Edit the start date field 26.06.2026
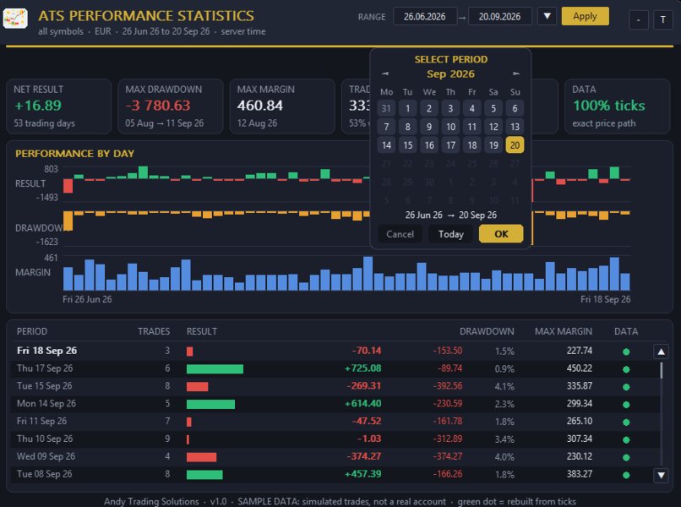Viewport: 681px width, 507px height. point(424,17)
